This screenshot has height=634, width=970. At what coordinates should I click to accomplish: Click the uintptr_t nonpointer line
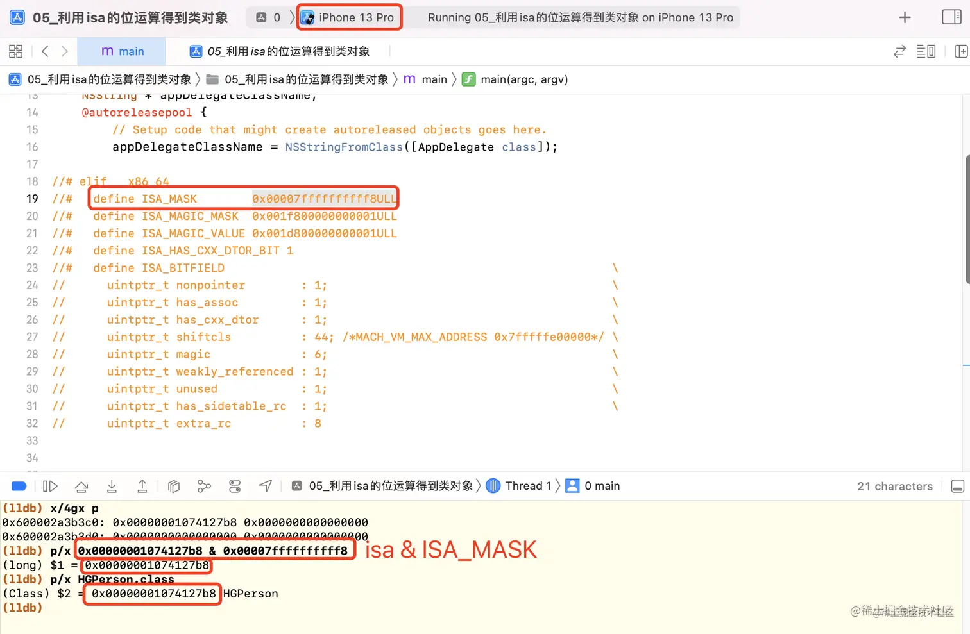(189, 285)
